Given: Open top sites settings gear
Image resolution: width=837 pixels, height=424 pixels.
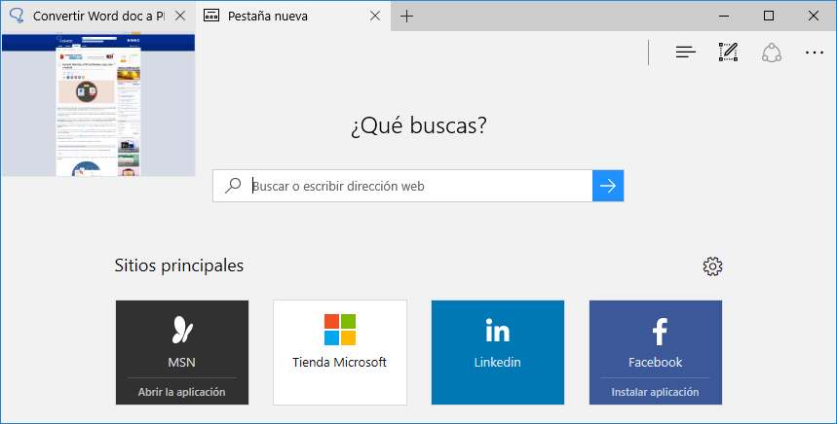Looking at the screenshot, I should click(712, 266).
